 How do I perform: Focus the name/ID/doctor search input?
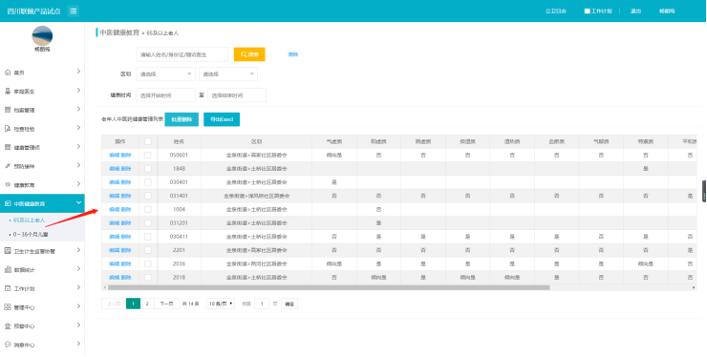click(182, 54)
